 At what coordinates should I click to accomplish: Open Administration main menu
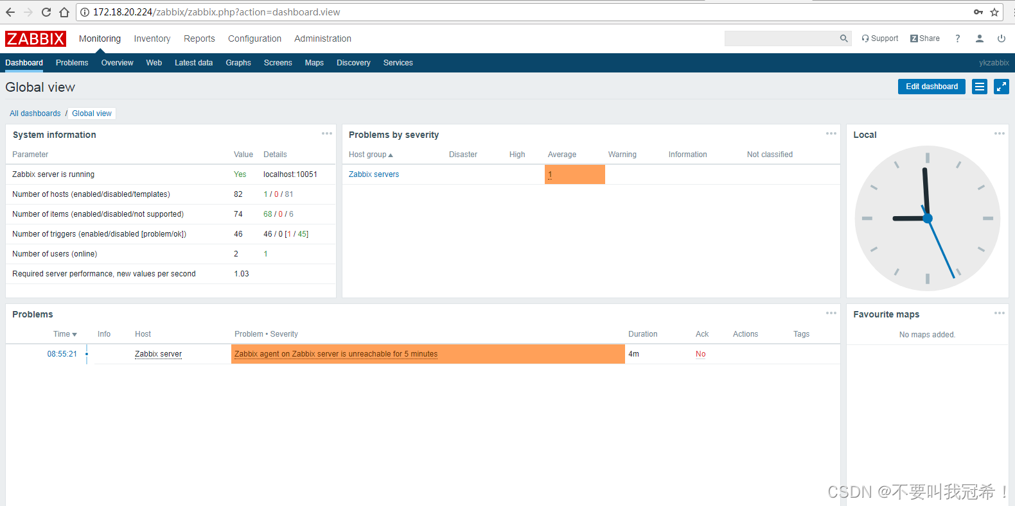(x=322, y=38)
